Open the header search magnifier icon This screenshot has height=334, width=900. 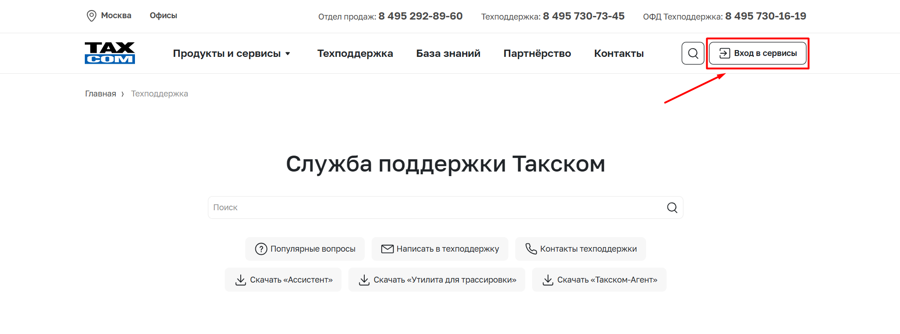pos(693,53)
